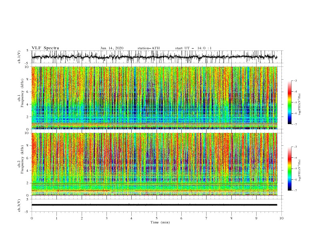Click time axis tick label "6"
This screenshot has width=317, height=245.
[x=181, y=218]
